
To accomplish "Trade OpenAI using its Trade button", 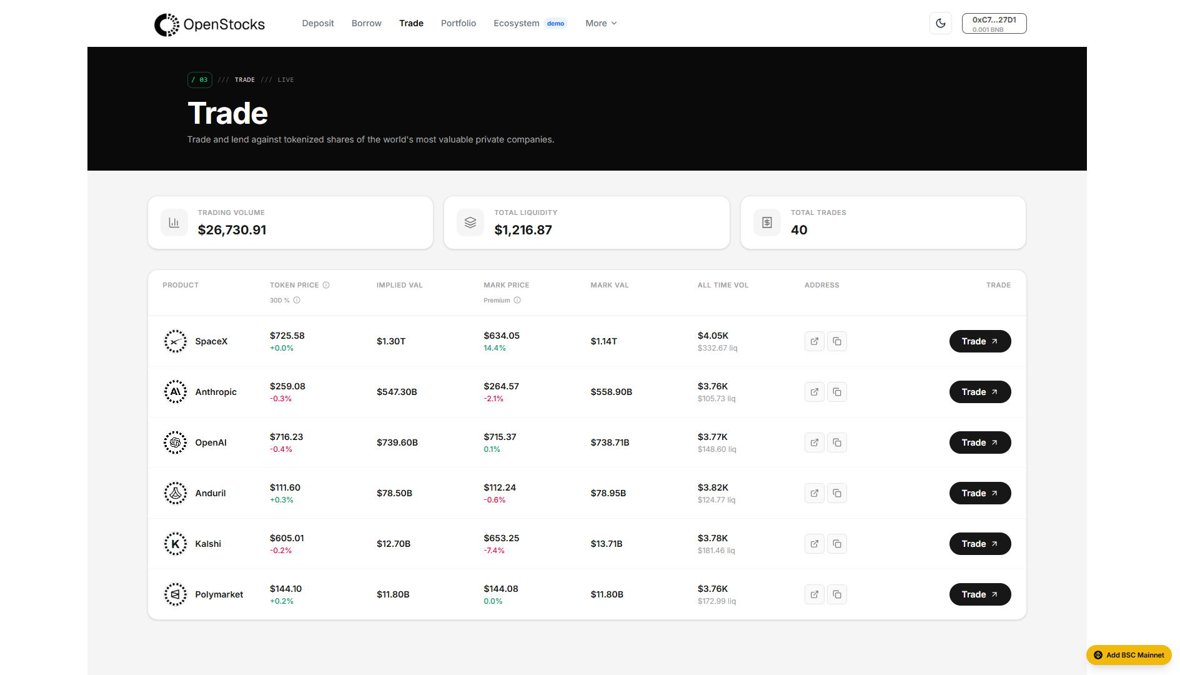I will point(980,442).
